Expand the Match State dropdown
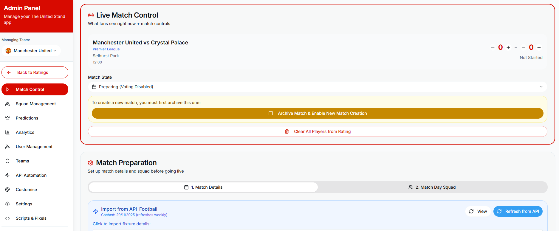This screenshot has height=231, width=559. coord(318,87)
